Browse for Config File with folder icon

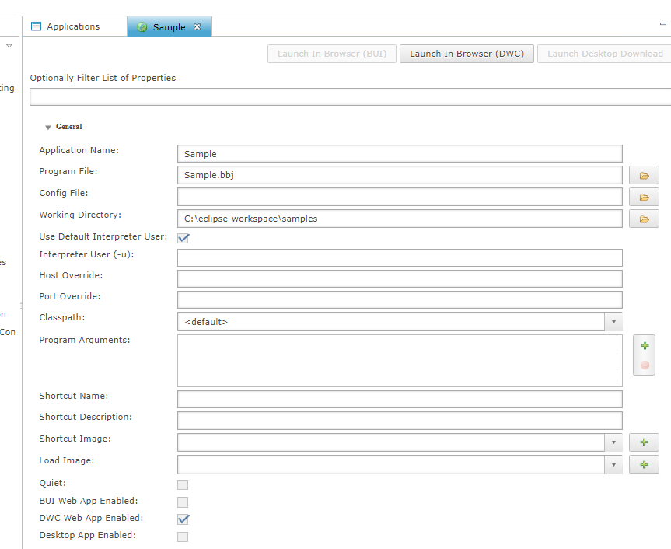[x=644, y=197]
